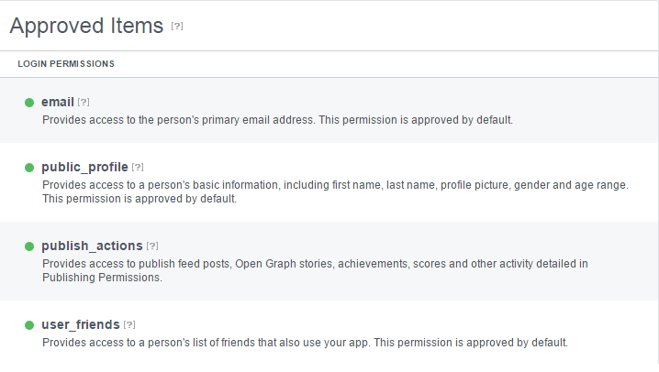
Task: Open the help tooltip next to email
Action: click(x=84, y=102)
